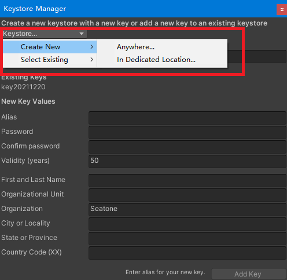Focus the State or Province field
The width and height of the screenshot is (287, 280).
[x=187, y=238]
